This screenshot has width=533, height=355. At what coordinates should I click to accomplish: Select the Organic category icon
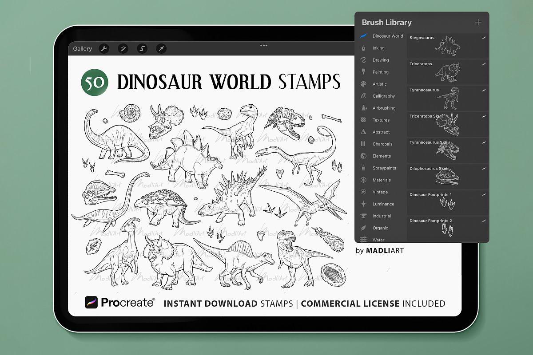coord(363,228)
